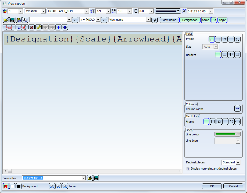Insert entry from the first empty combo box
Screen dimensions: 247x193
[x=75, y=20]
